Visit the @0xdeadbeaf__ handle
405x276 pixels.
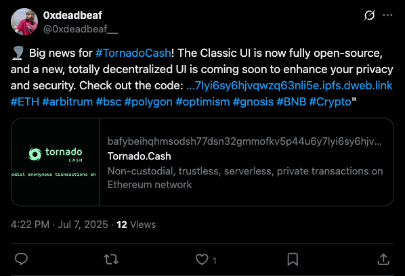81,29
